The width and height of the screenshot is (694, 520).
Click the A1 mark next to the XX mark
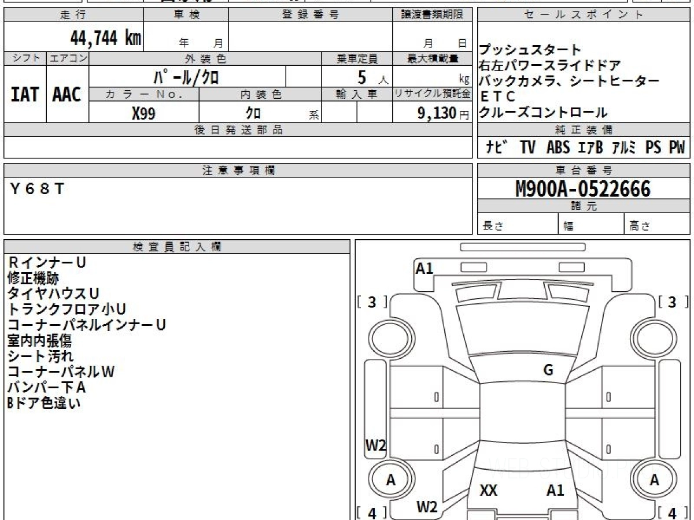tap(555, 491)
